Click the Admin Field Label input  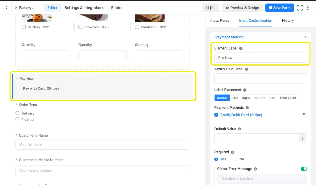click(x=260, y=78)
